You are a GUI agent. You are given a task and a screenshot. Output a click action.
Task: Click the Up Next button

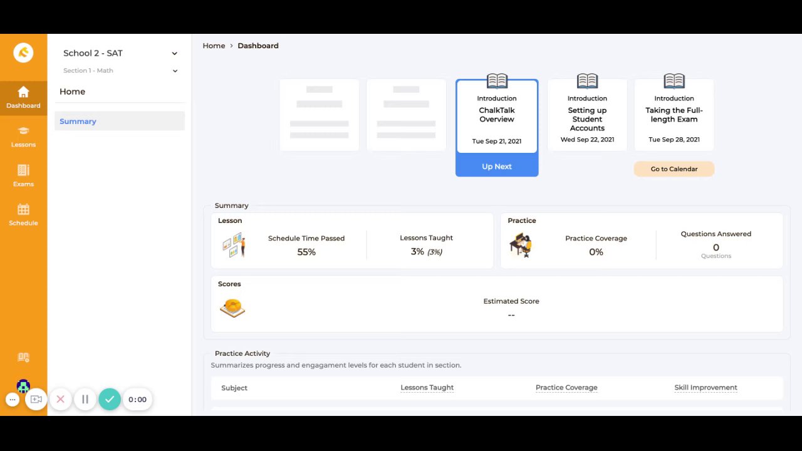tap(497, 166)
